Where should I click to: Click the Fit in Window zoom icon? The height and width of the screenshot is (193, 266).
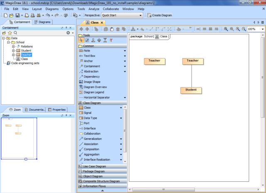[x=226, y=29]
